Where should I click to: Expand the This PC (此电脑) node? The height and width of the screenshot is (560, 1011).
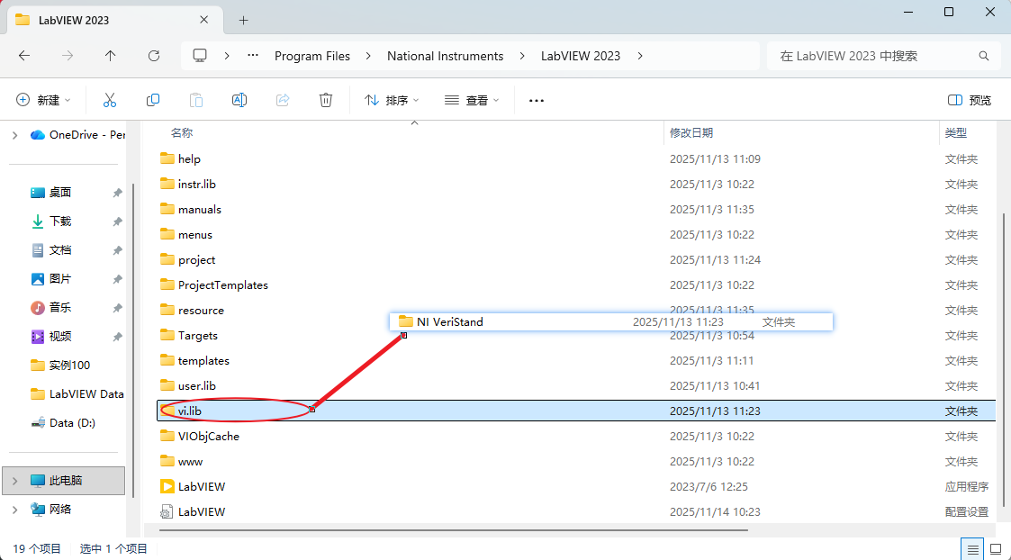coord(14,481)
